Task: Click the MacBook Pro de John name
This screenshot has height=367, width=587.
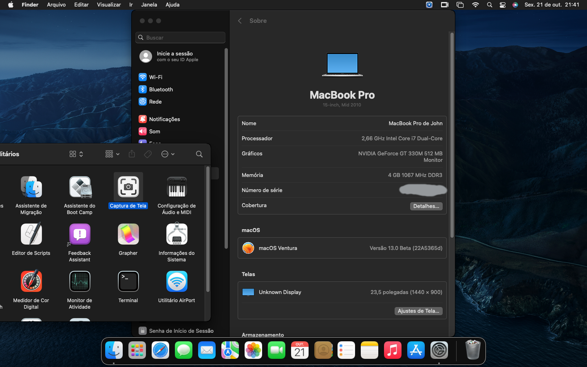Action: click(x=415, y=124)
